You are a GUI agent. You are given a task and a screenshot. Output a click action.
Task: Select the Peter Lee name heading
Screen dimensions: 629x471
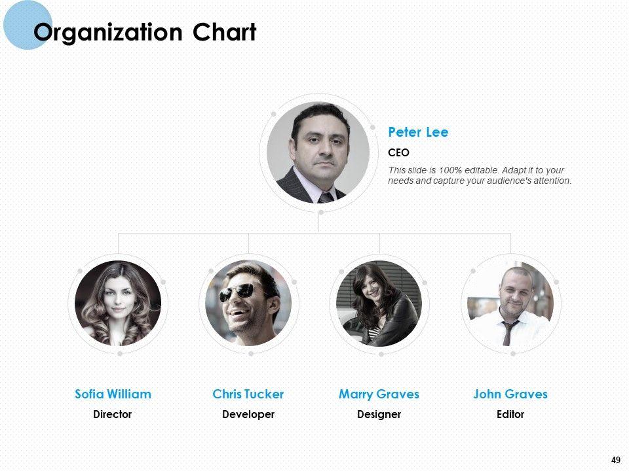pyautogui.click(x=418, y=132)
